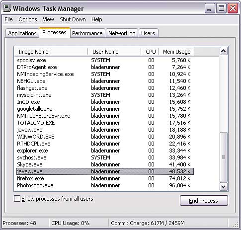The height and width of the screenshot is (230, 241).
Task: Click the Task Manager title bar icon
Action: click(7, 8)
